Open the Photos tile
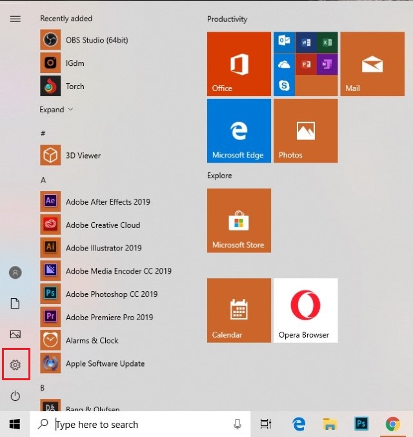This screenshot has width=413, height=437. click(x=306, y=130)
